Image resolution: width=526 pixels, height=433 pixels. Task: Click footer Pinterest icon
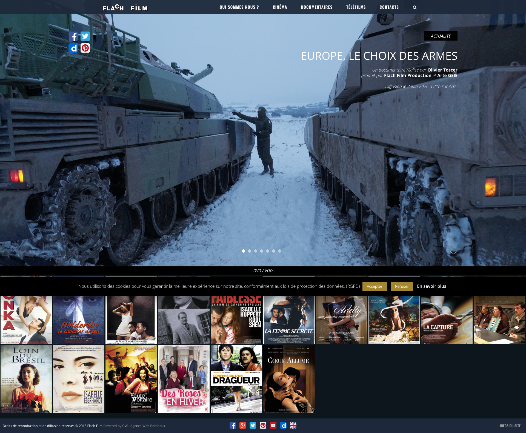coord(263,425)
